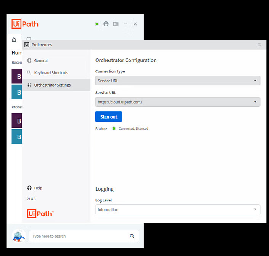Click the Orchestrator Configuration heading
This screenshot has height=256, width=269.
[126, 60]
